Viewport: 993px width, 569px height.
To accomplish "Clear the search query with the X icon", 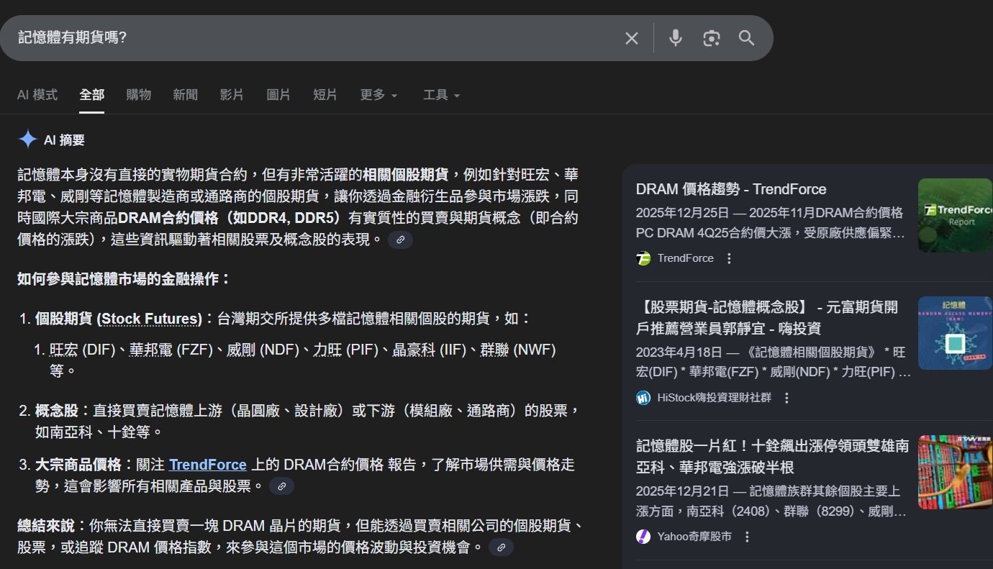I will tap(631, 38).
